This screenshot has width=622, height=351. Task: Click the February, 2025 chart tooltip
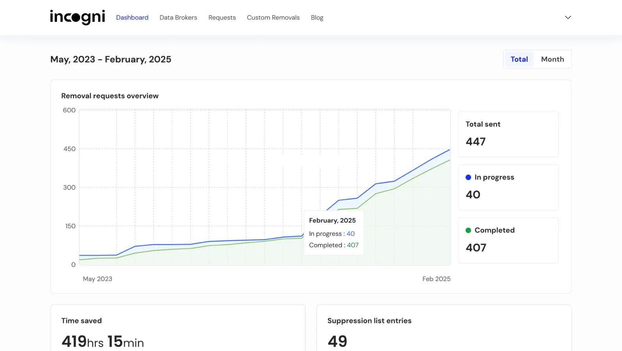334,233
